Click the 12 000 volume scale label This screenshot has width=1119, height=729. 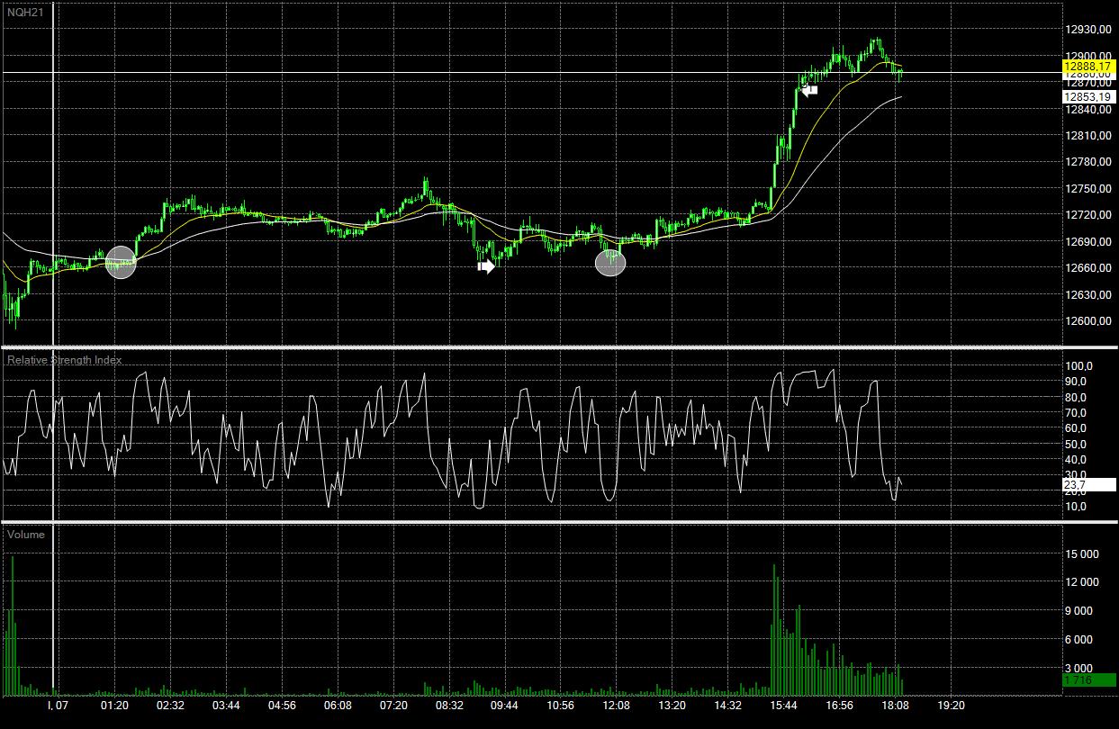point(1081,582)
